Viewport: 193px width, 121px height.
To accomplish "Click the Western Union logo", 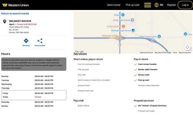I will click(15, 5).
